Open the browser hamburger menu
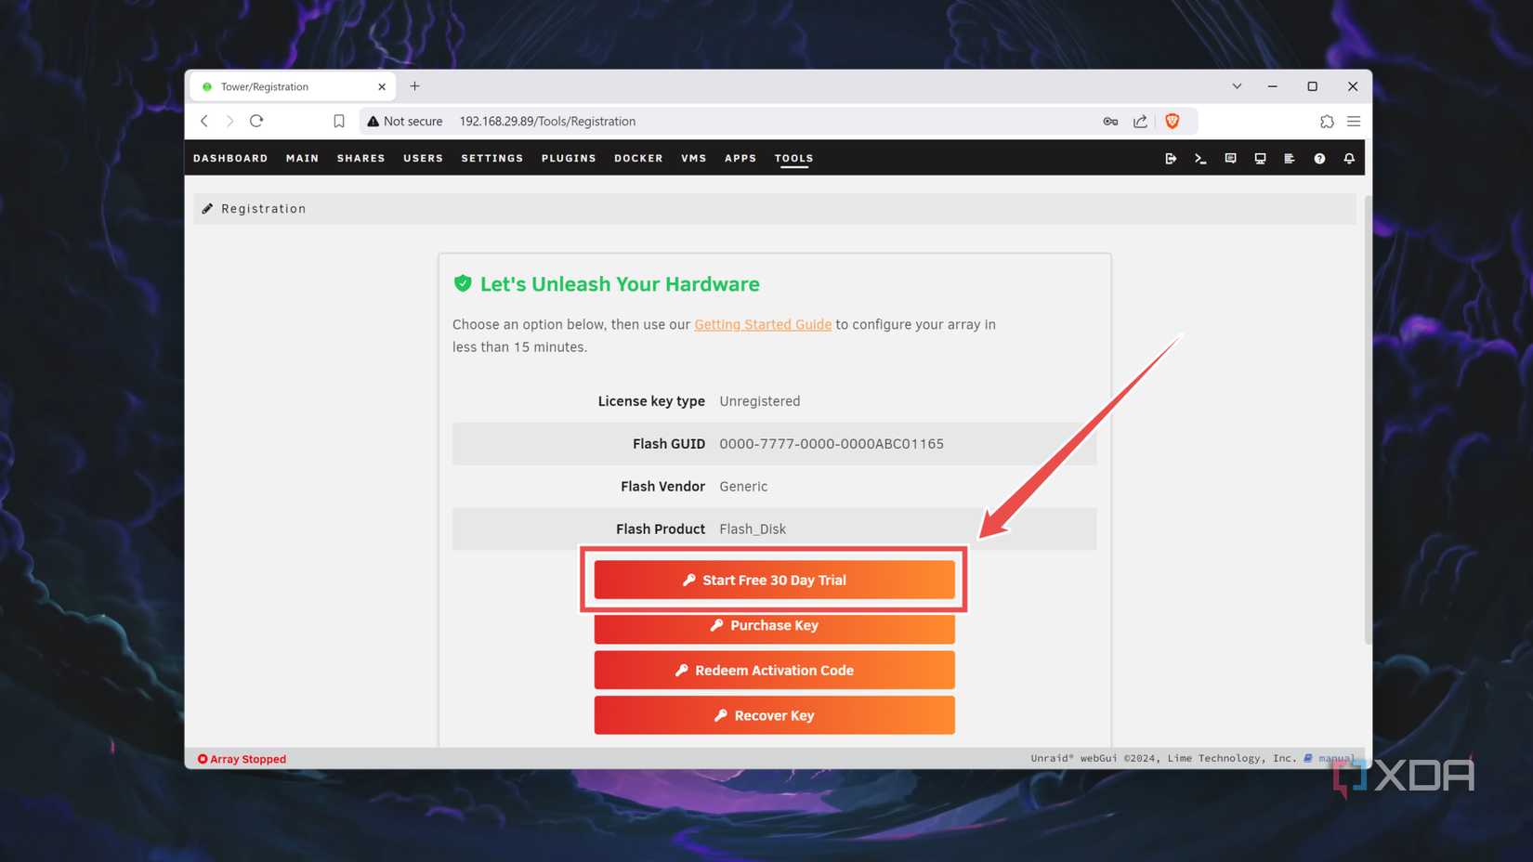This screenshot has height=862, width=1533. tap(1354, 121)
